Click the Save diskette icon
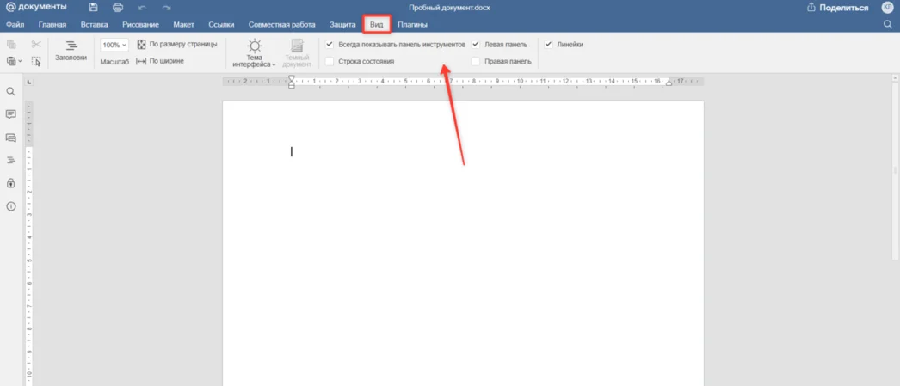Screen dimensions: 900x386 coord(94,8)
